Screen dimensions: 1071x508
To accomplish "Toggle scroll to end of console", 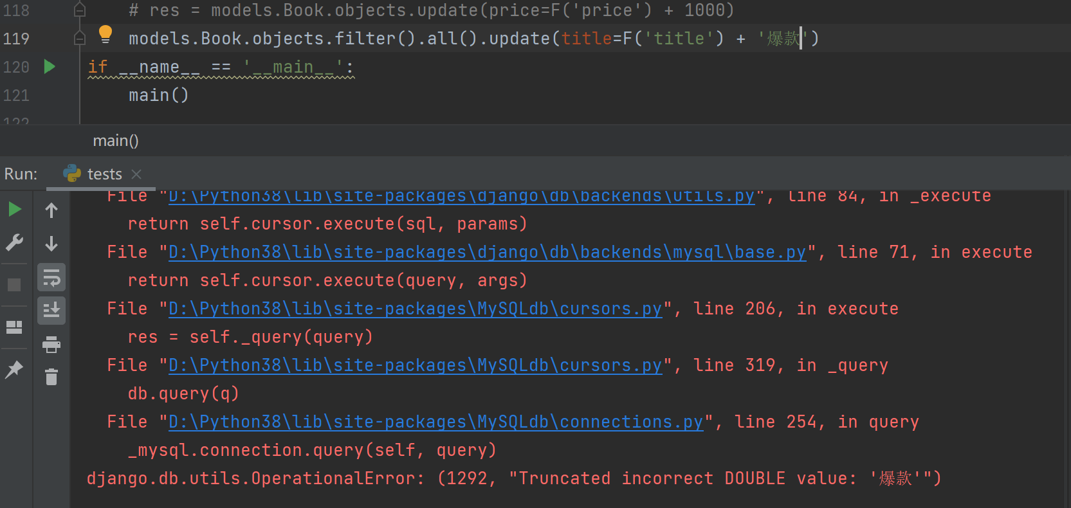I will point(51,311).
